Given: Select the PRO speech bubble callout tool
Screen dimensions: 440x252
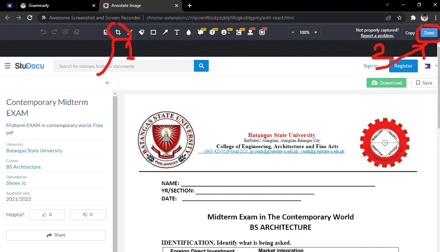Looking at the screenshot, I should (x=200, y=32).
